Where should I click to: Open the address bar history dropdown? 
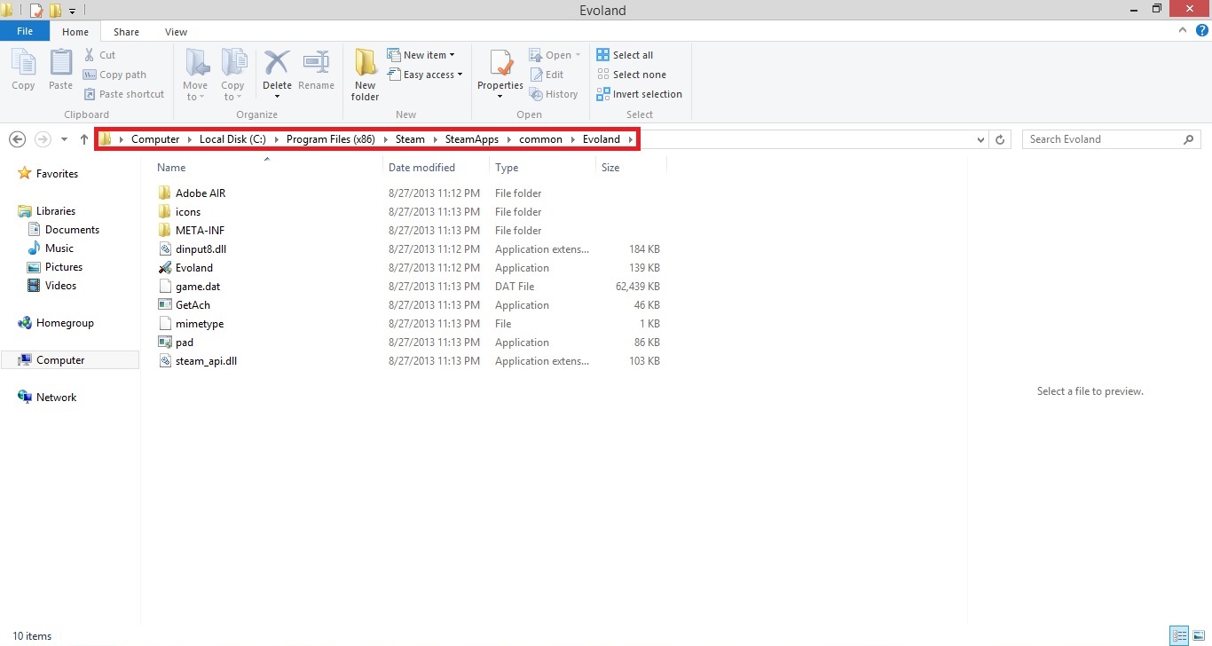point(980,139)
